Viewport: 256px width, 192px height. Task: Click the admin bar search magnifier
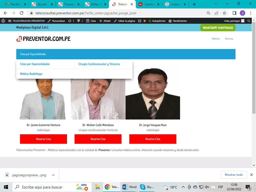[x=249, y=21]
